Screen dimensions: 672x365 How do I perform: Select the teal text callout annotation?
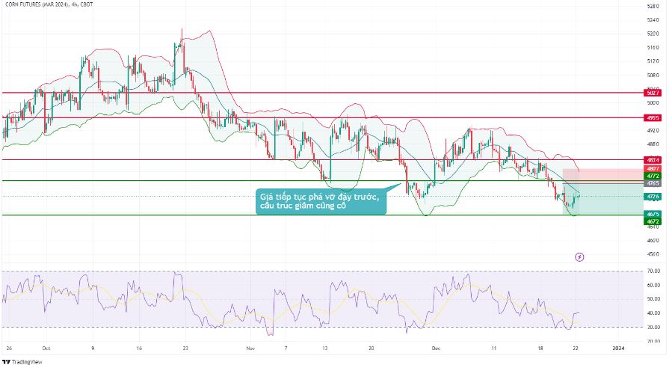[321, 200]
